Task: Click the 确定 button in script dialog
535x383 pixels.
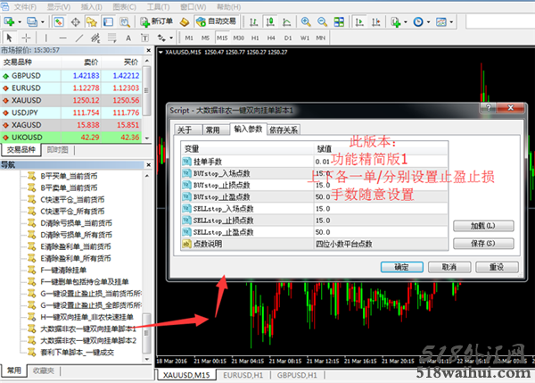Action: coord(400,266)
